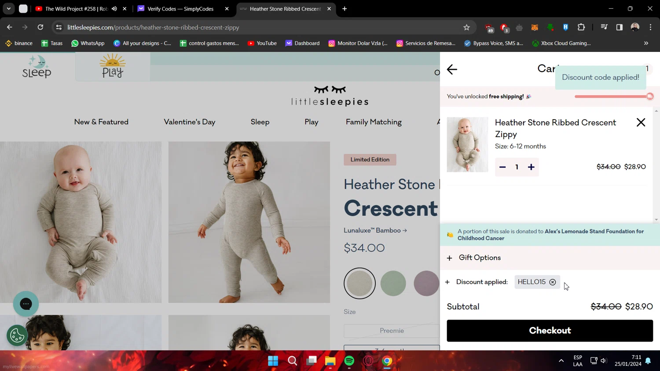This screenshot has width=660, height=371.
Task: Open the taskbar volume control
Action: pyautogui.click(x=603, y=361)
